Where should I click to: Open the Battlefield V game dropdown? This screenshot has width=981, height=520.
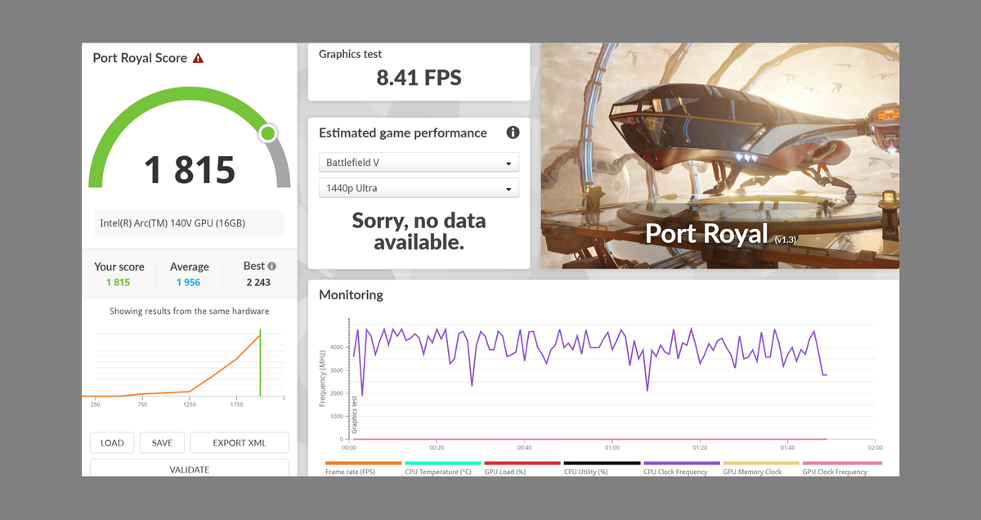tap(419, 163)
